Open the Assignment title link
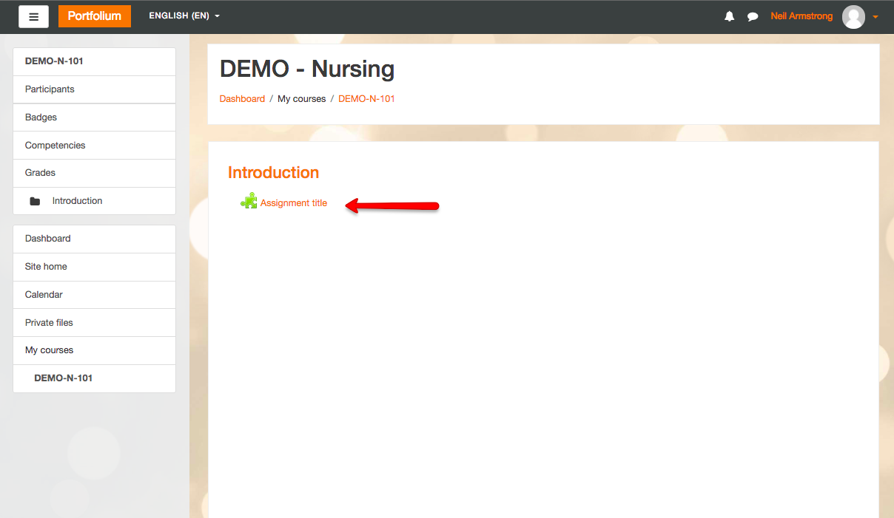Image resolution: width=894 pixels, height=518 pixels. [x=294, y=203]
